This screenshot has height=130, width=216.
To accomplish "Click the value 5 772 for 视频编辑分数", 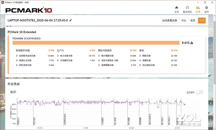I will (x=133, y=65).
